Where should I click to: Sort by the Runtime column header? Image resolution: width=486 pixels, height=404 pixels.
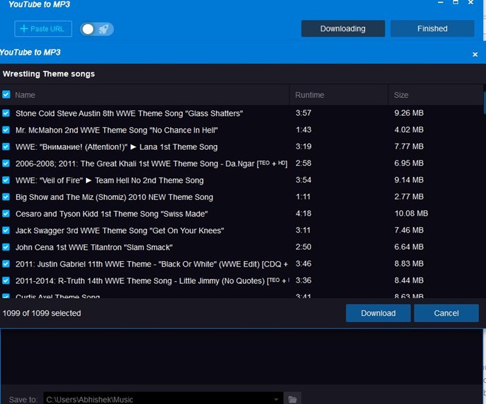[x=310, y=95]
